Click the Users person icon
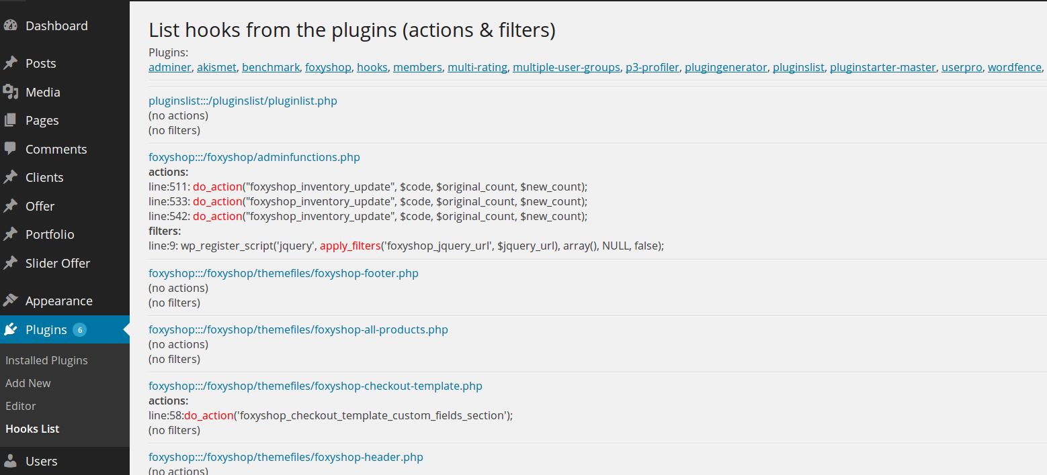The width and height of the screenshot is (1047, 475). [x=10, y=461]
